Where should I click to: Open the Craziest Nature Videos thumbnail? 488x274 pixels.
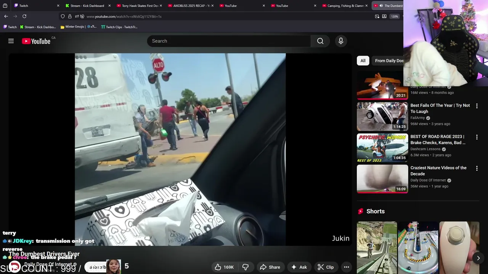click(x=382, y=179)
